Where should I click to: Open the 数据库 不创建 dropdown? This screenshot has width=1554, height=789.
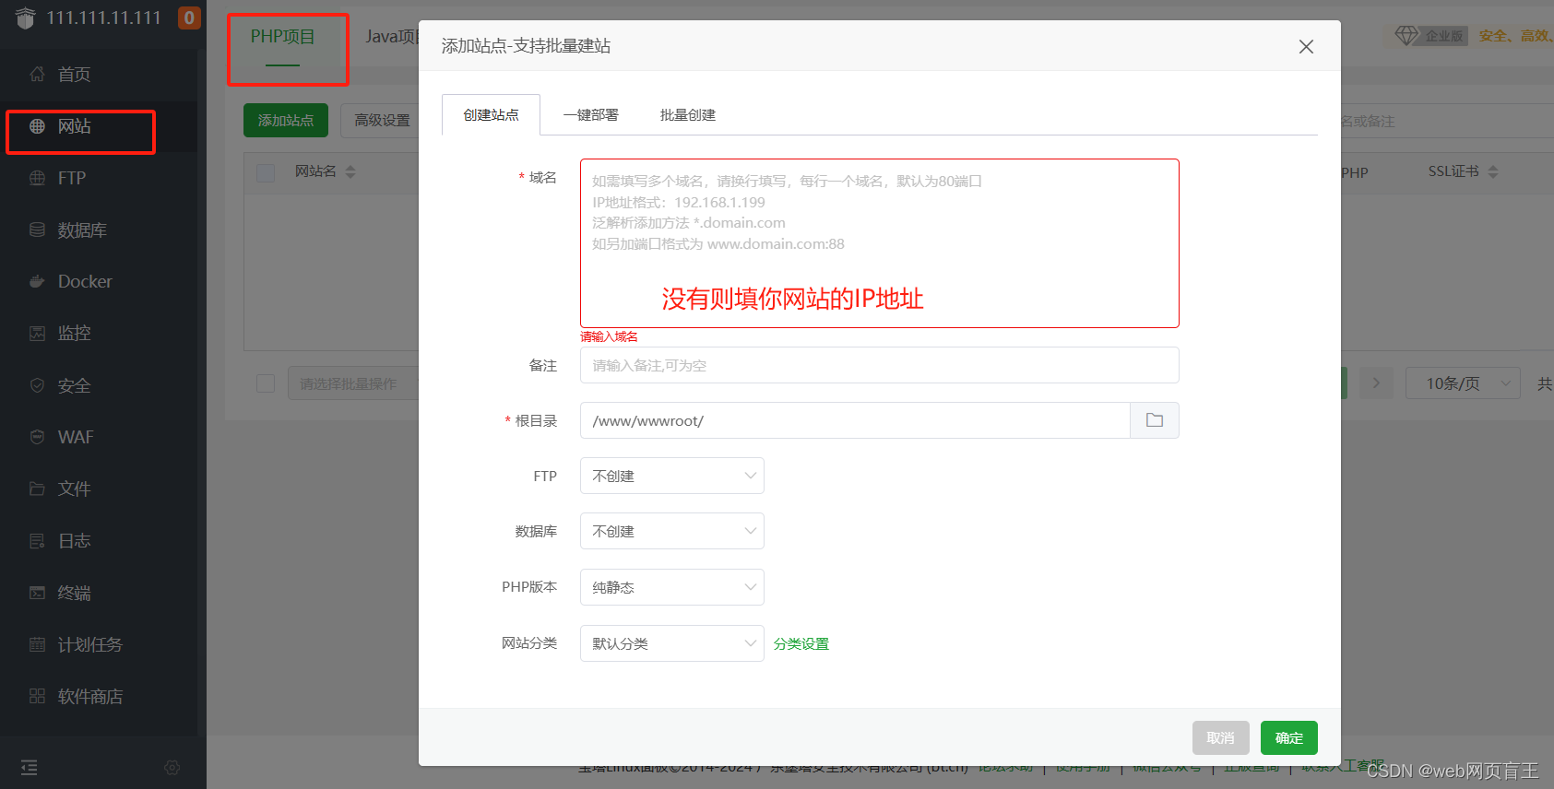pos(672,531)
